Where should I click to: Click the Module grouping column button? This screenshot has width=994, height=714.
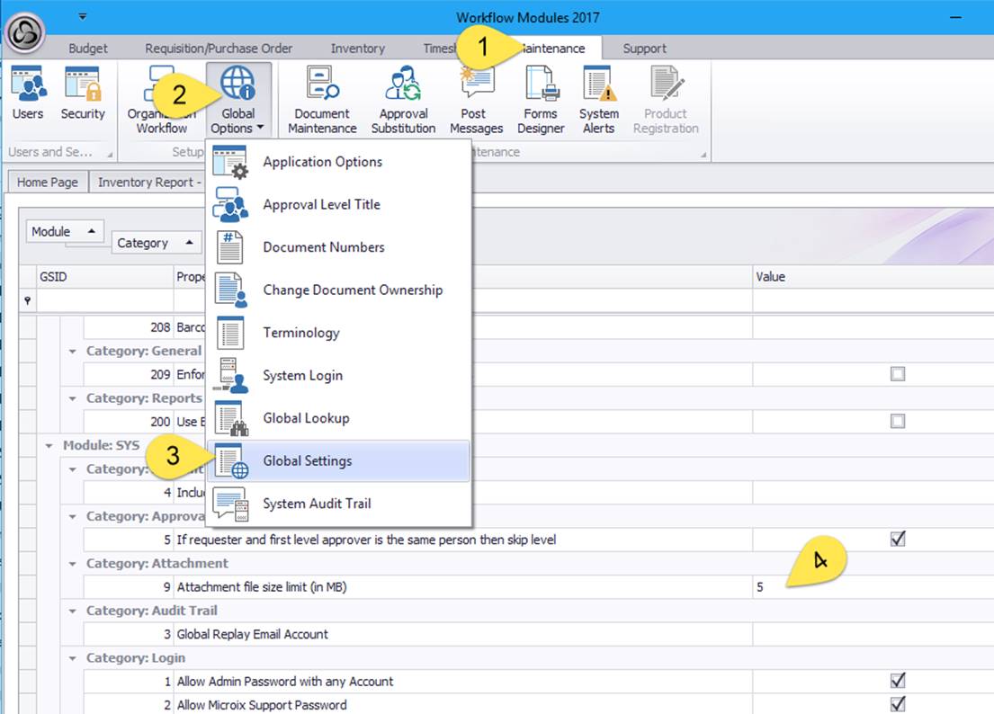65,232
